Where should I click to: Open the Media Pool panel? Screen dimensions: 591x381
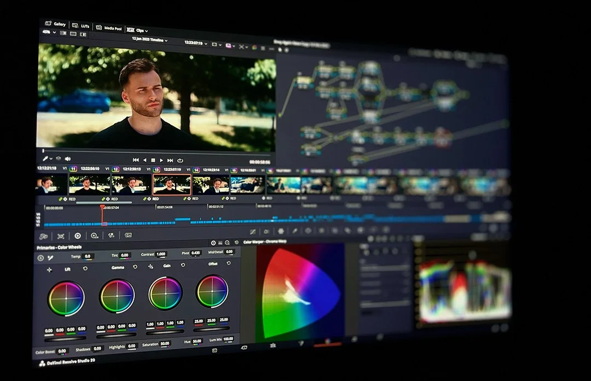(x=109, y=27)
